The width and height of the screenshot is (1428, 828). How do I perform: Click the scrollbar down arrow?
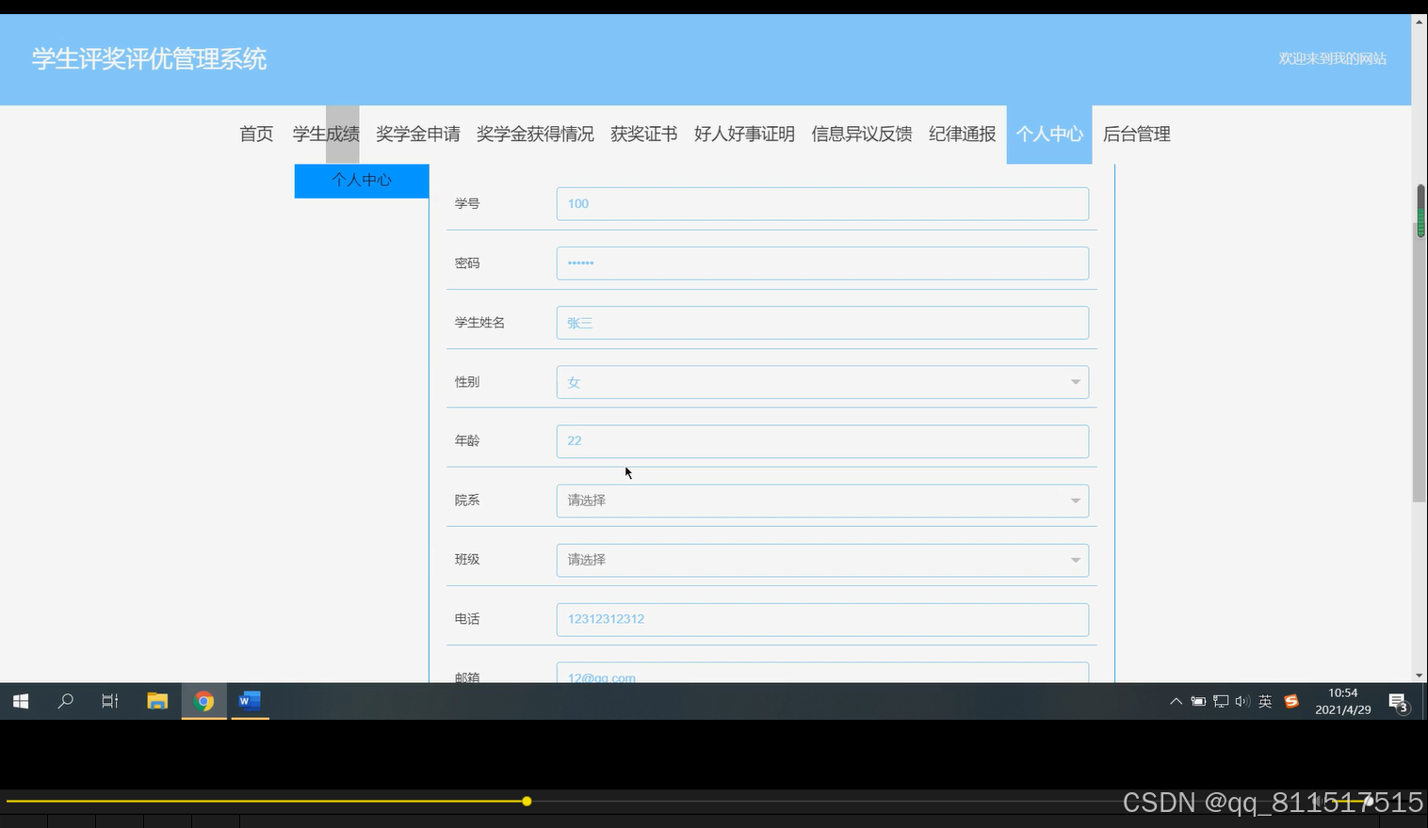point(1420,676)
